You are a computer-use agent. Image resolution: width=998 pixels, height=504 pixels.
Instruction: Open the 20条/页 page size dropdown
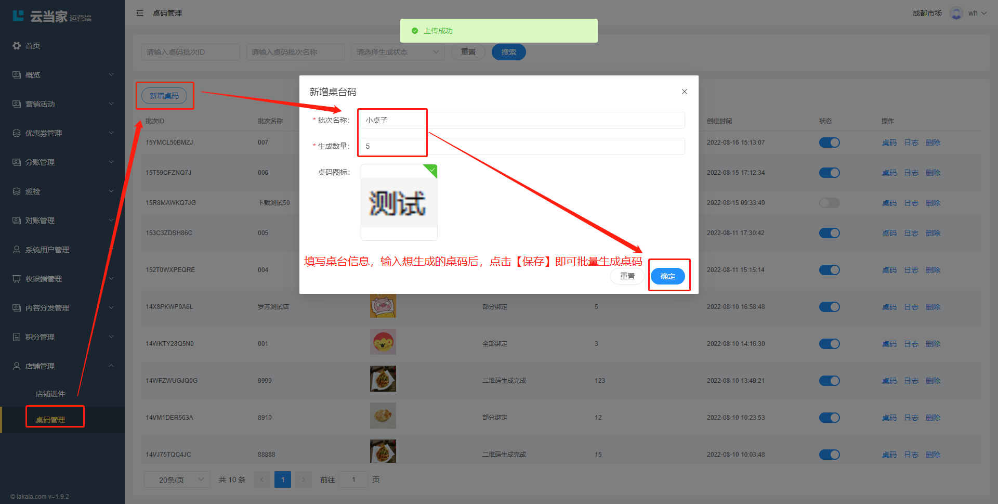[x=177, y=480]
